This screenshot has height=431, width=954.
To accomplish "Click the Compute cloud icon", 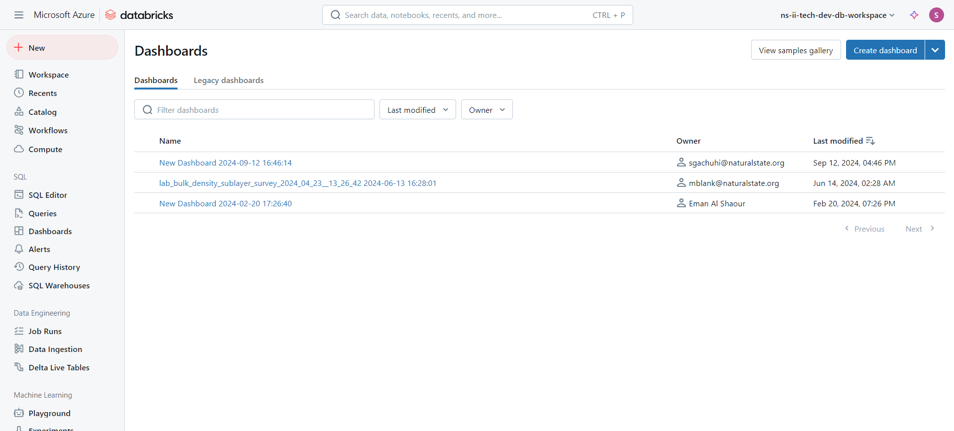I will [x=19, y=149].
